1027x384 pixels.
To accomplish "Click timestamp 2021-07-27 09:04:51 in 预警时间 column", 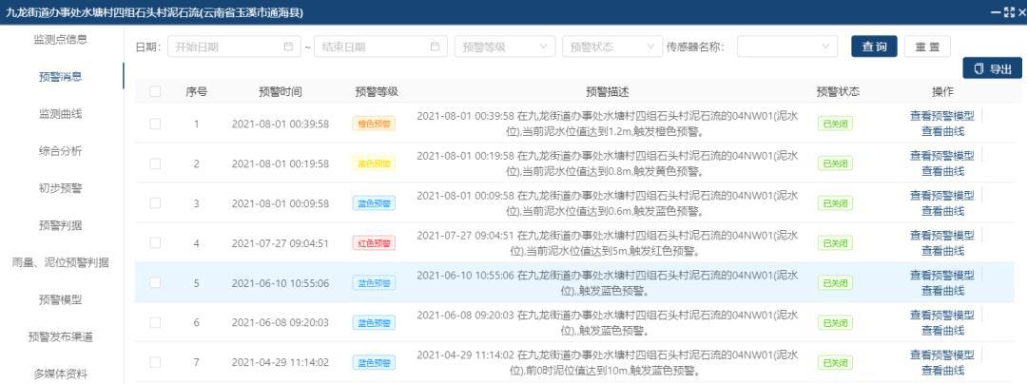I will [281, 243].
